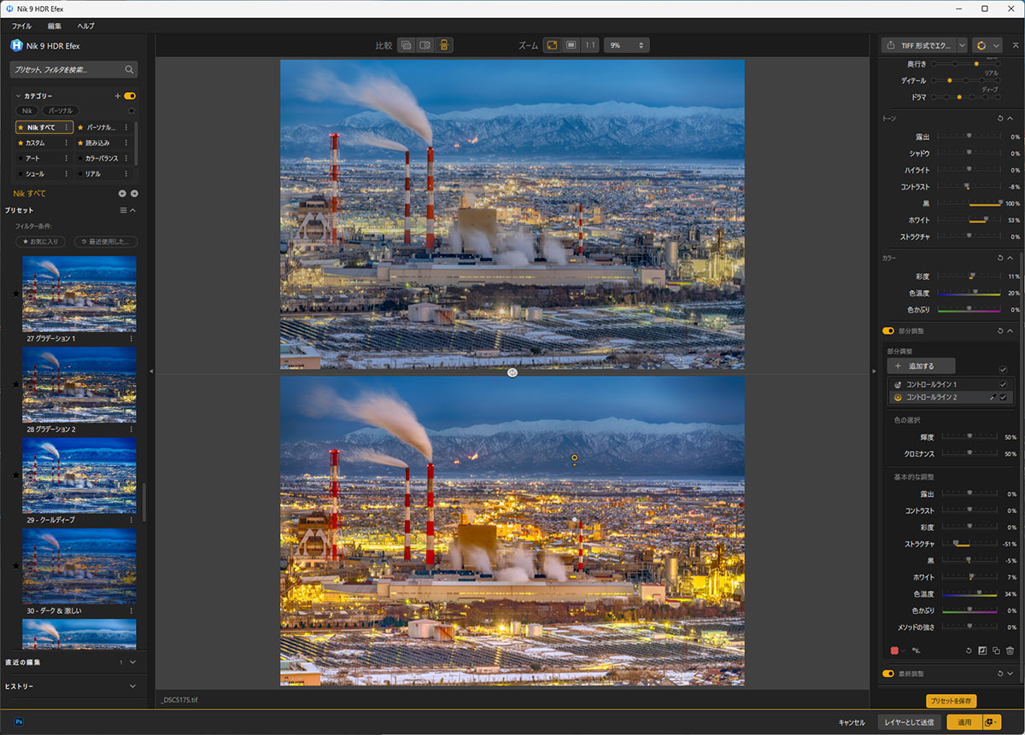Expand the ヒストリー panel
The width and height of the screenshot is (1025, 735).
132,685
